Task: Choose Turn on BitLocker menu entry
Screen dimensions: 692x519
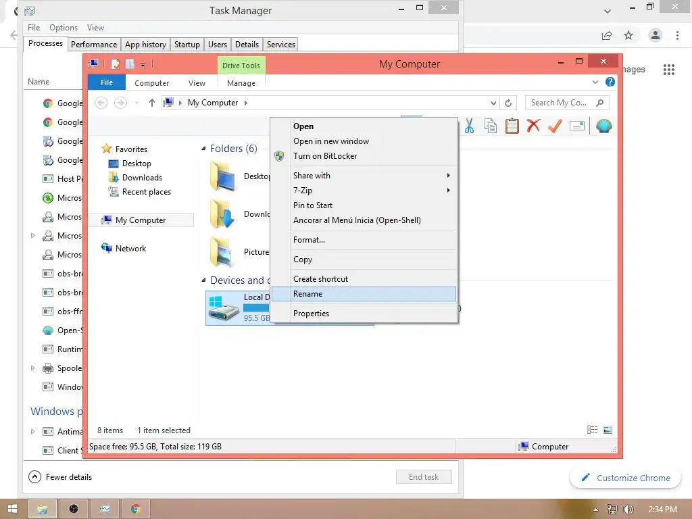Action: [364, 156]
